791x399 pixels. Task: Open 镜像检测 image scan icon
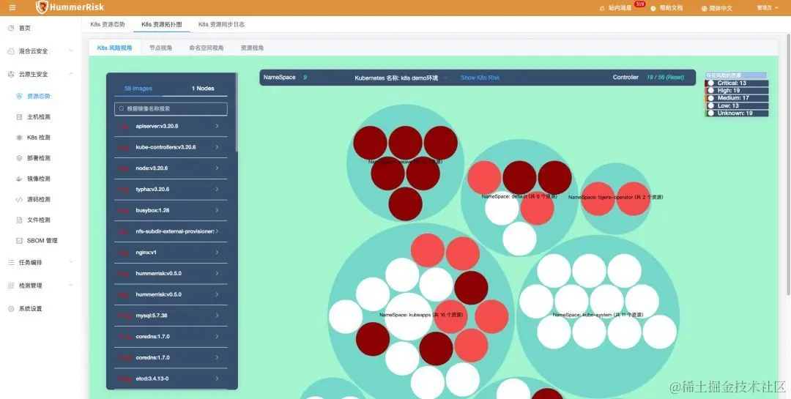[19, 179]
